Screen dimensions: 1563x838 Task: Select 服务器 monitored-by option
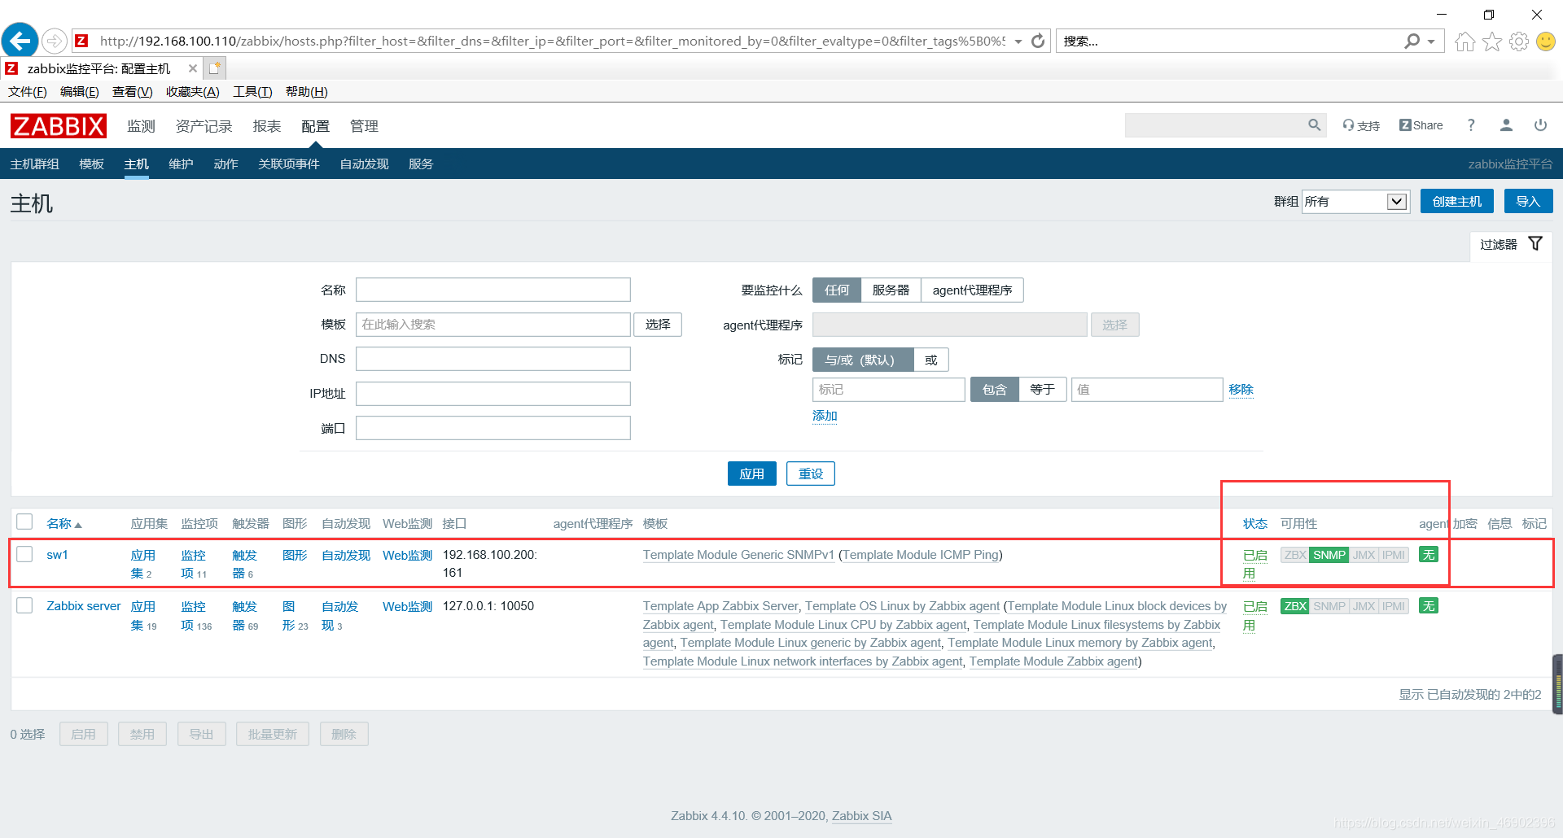891,290
